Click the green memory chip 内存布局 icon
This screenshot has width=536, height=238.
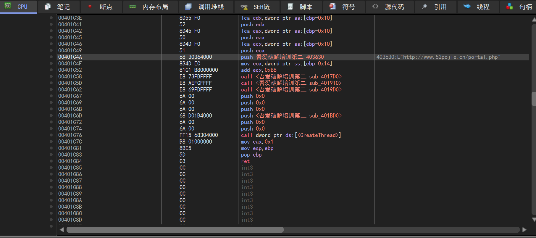pos(133,7)
